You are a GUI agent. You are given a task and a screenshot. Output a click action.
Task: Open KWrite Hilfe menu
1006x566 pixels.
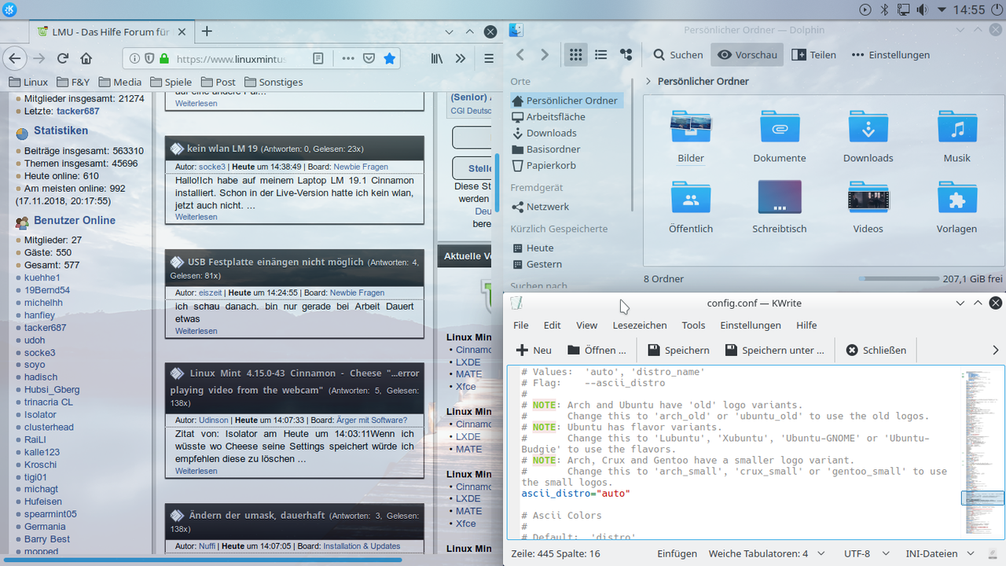[x=806, y=325]
